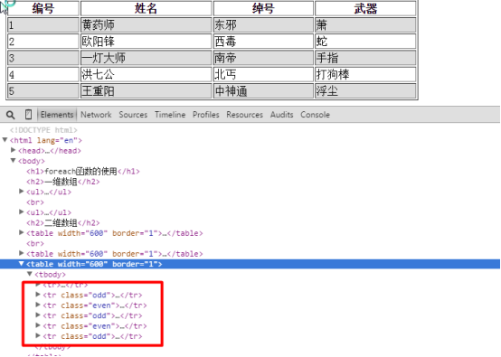Expand the first collapsed table node
The height and width of the screenshot is (357, 501).
pyautogui.click(x=22, y=232)
